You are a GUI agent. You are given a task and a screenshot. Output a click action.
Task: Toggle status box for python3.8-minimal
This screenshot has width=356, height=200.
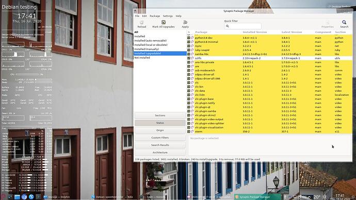(x=189, y=42)
